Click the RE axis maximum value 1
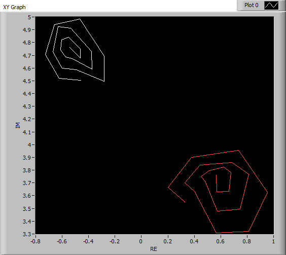This screenshot has height=255, width=286. click(273, 241)
